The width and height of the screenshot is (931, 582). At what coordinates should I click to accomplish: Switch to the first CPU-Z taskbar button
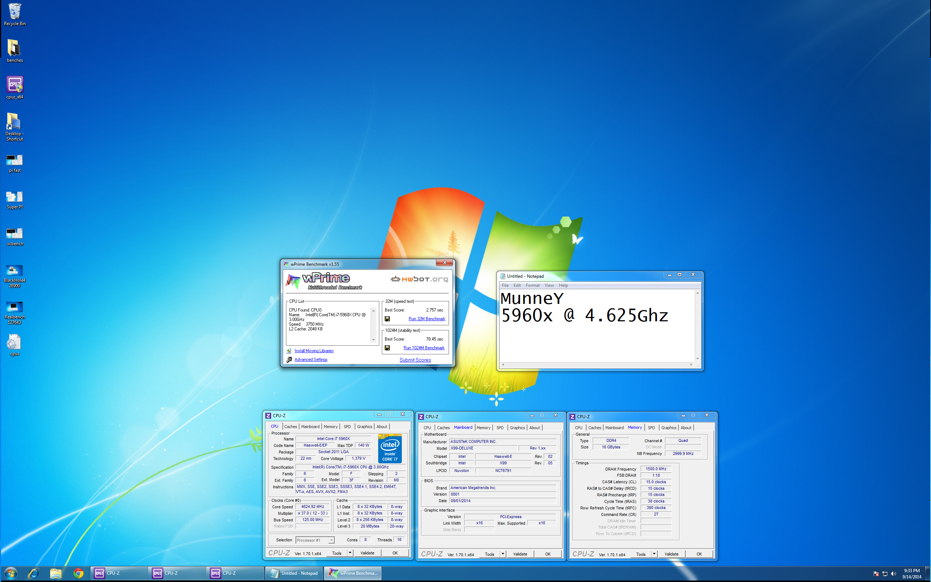click(119, 574)
